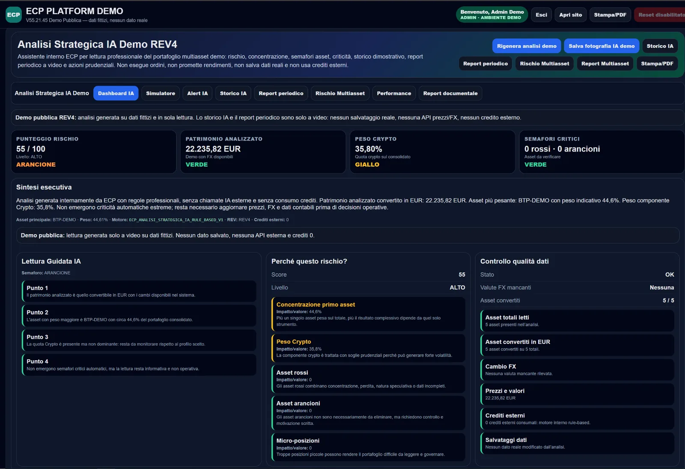The width and height of the screenshot is (685, 469).
Task: Select the Punto 1 reading card
Action: click(139, 291)
